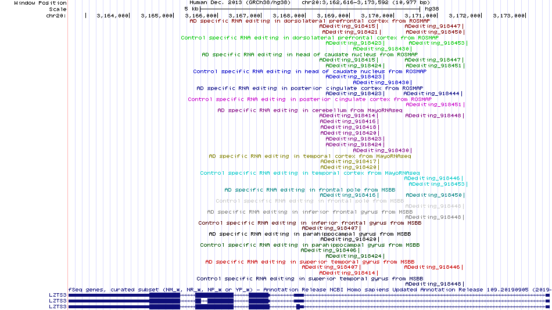552x310 pixels.
Task: Click grey ADediting_918448 in the Control frontal pole track
Action: [435, 206]
